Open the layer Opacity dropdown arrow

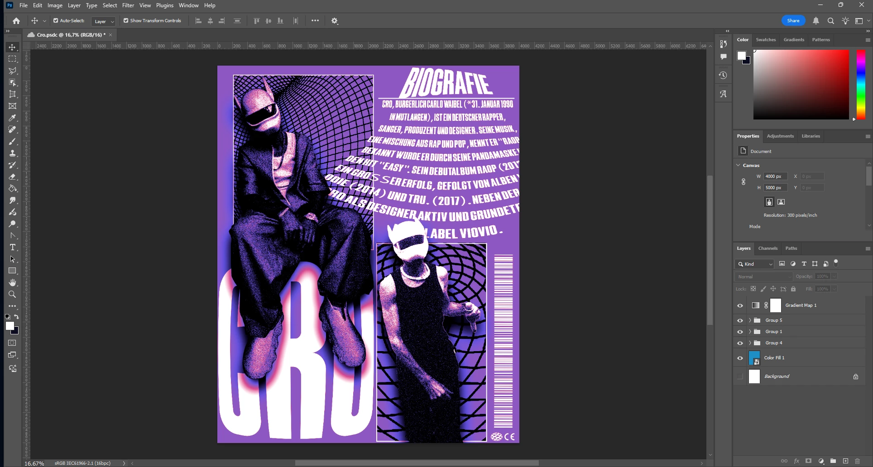point(834,276)
